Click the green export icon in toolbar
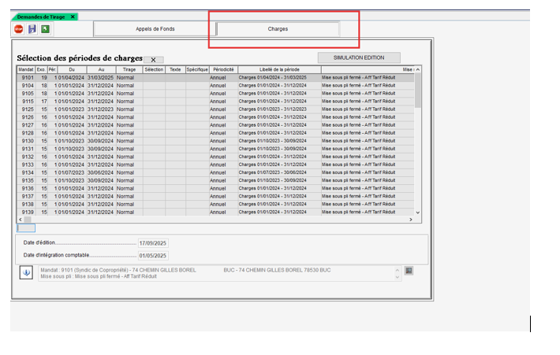Viewport: 560px width, 355px height. pyautogui.click(x=46, y=29)
